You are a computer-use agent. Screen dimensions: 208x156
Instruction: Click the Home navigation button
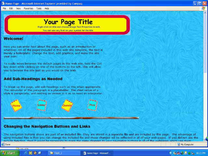coord(16,106)
